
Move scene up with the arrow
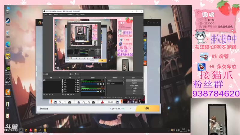(x=50, y=94)
